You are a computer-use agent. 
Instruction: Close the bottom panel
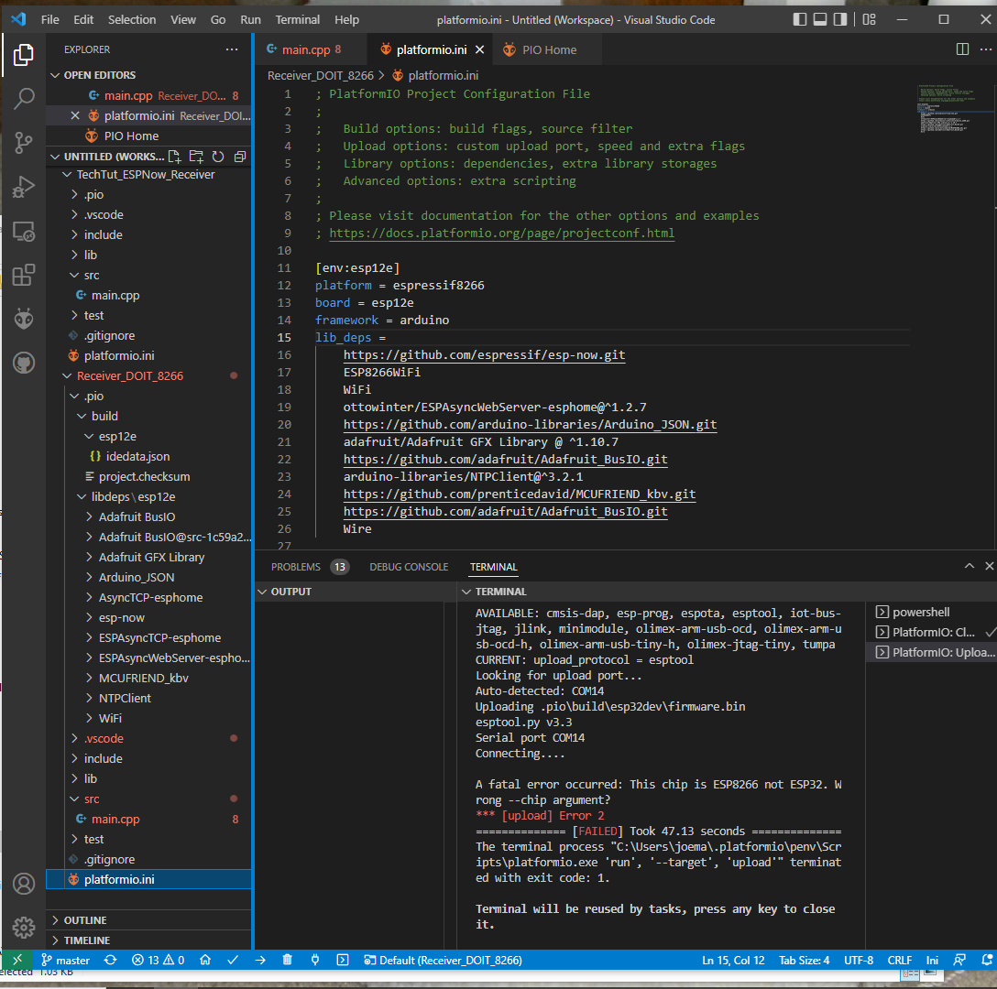click(989, 566)
